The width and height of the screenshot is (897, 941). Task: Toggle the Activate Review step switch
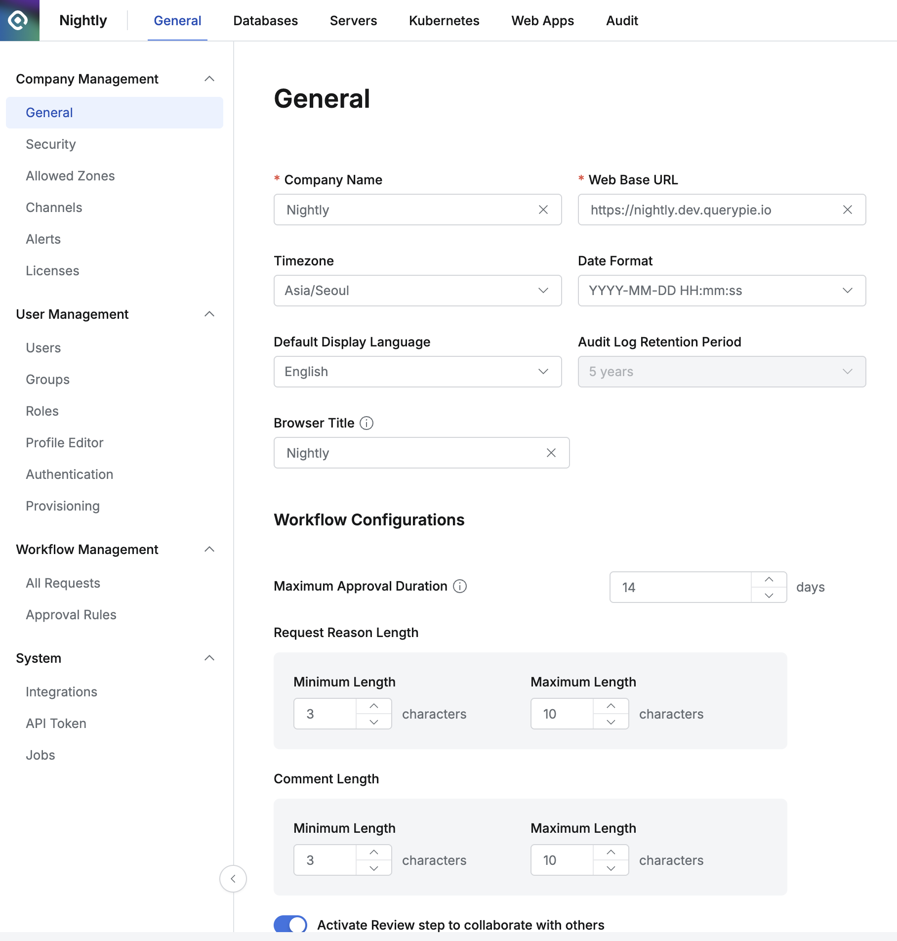290,924
